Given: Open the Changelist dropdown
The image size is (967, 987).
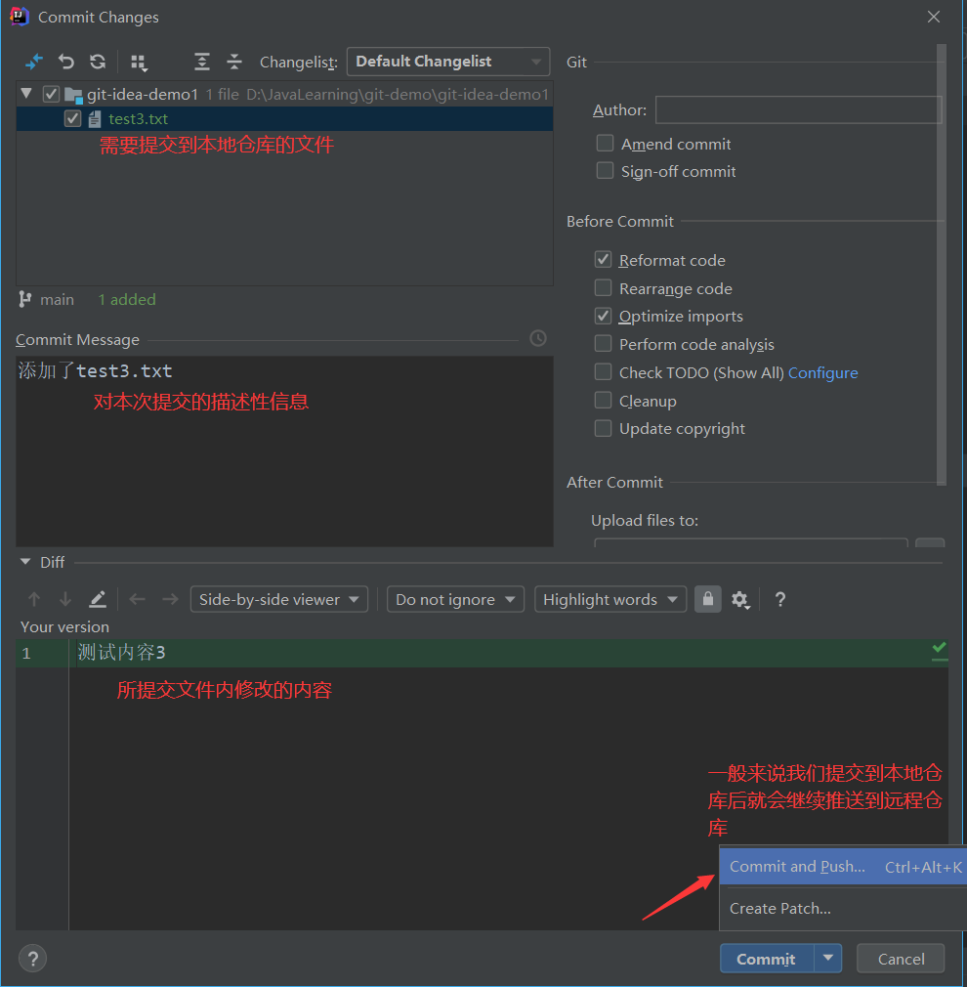Looking at the screenshot, I should pyautogui.click(x=447, y=62).
